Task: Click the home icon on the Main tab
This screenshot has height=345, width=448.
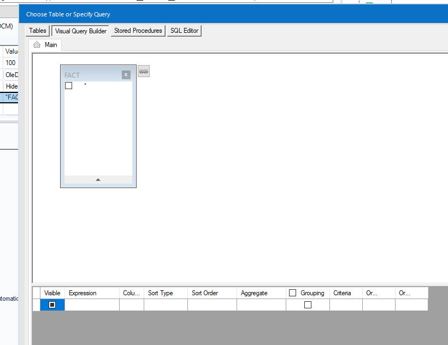Action: [x=36, y=44]
